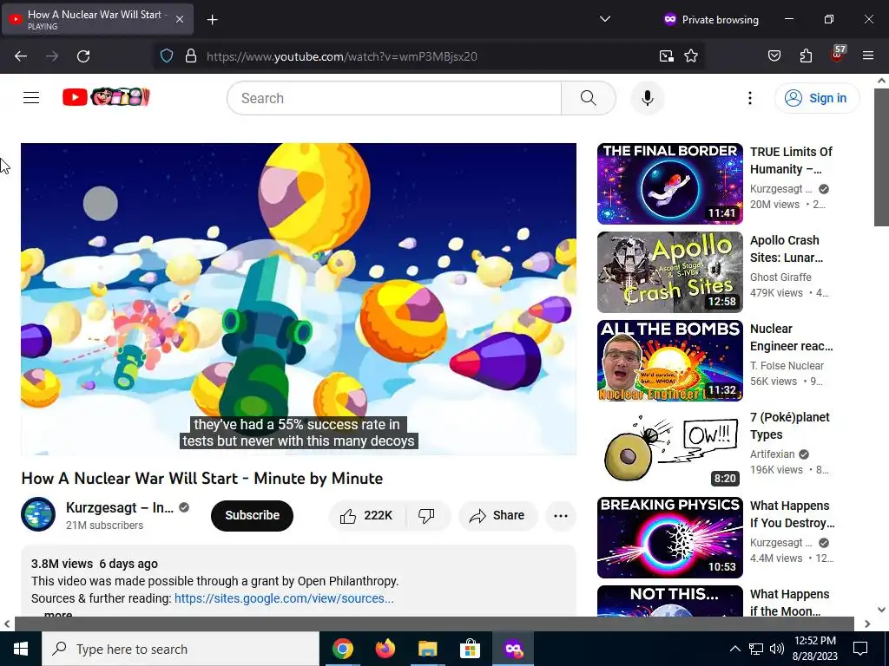
Task: Open Apollo Crash Sites video thumbnail
Action: click(x=669, y=271)
